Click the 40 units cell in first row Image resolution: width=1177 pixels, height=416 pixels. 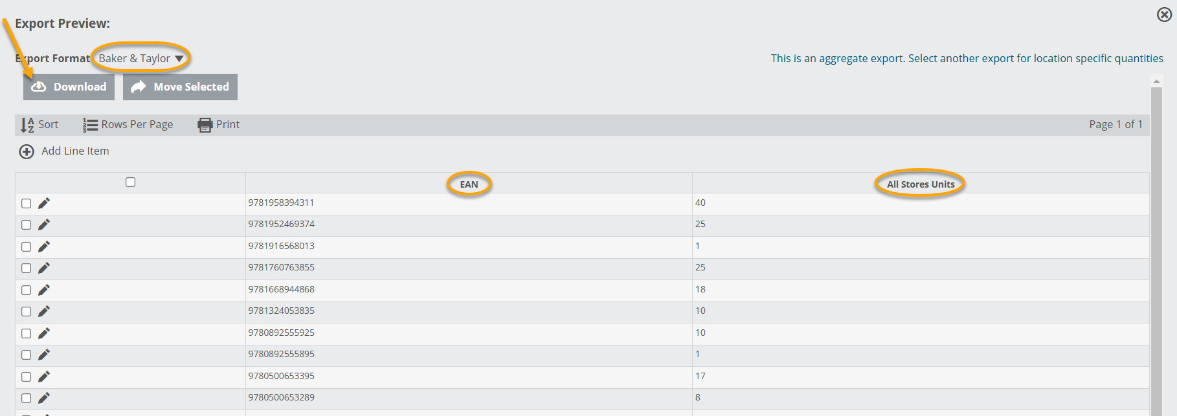pyautogui.click(x=701, y=203)
